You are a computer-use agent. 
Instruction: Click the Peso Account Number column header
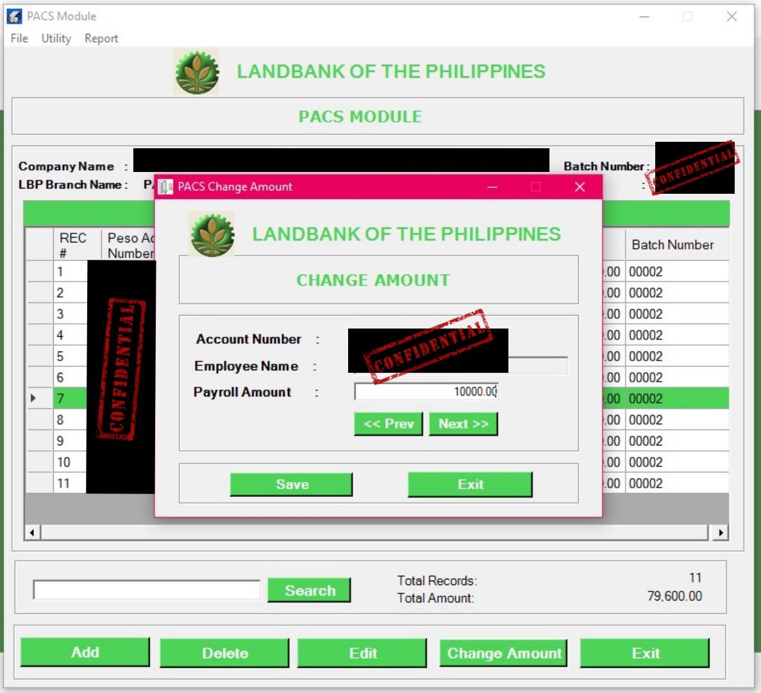129,245
